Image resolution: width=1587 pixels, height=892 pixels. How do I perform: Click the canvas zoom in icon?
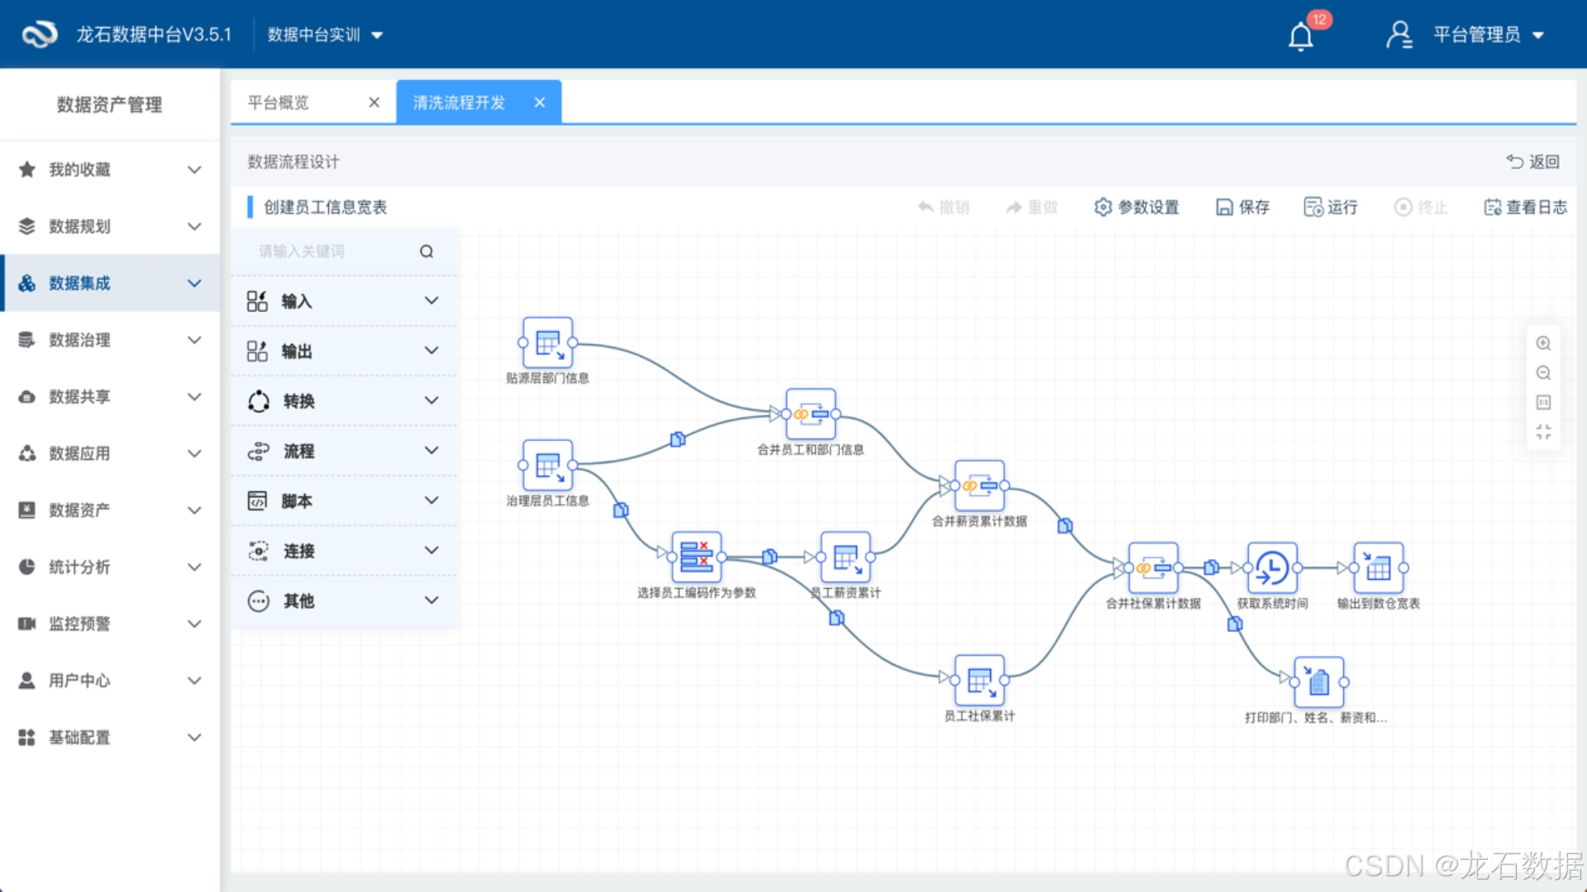tap(1543, 344)
